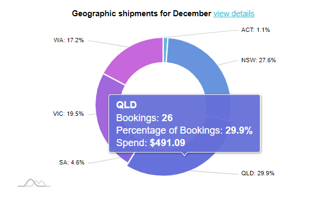Click the Geographic shipments for December title
Image resolution: width=325 pixels, height=198 pixels.
coord(142,14)
